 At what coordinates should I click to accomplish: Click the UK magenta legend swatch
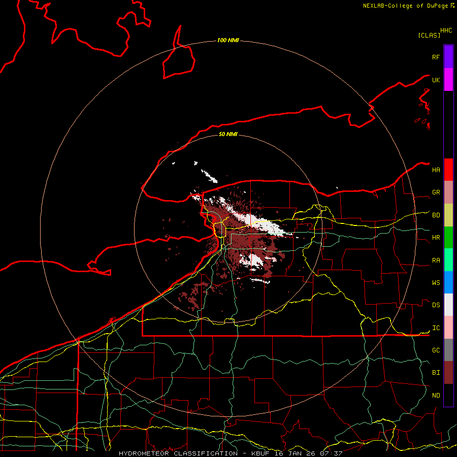[448, 80]
